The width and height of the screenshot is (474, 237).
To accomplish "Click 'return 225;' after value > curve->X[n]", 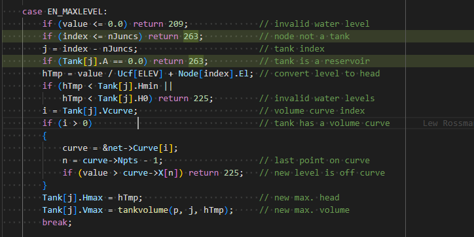I will click(x=216, y=173).
